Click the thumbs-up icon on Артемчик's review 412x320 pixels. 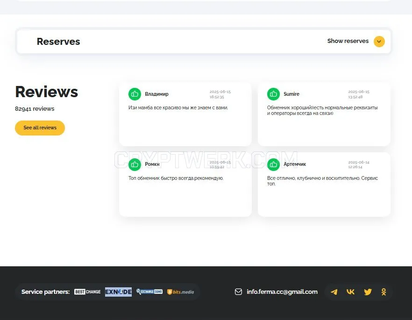pos(273,164)
